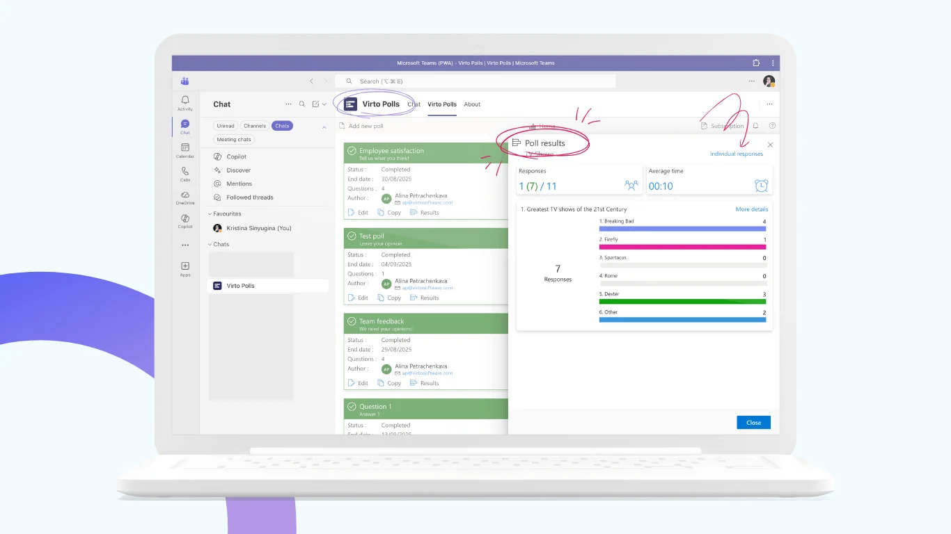Start a new chat with the compose icon
This screenshot has height=534, width=951.
[315, 104]
